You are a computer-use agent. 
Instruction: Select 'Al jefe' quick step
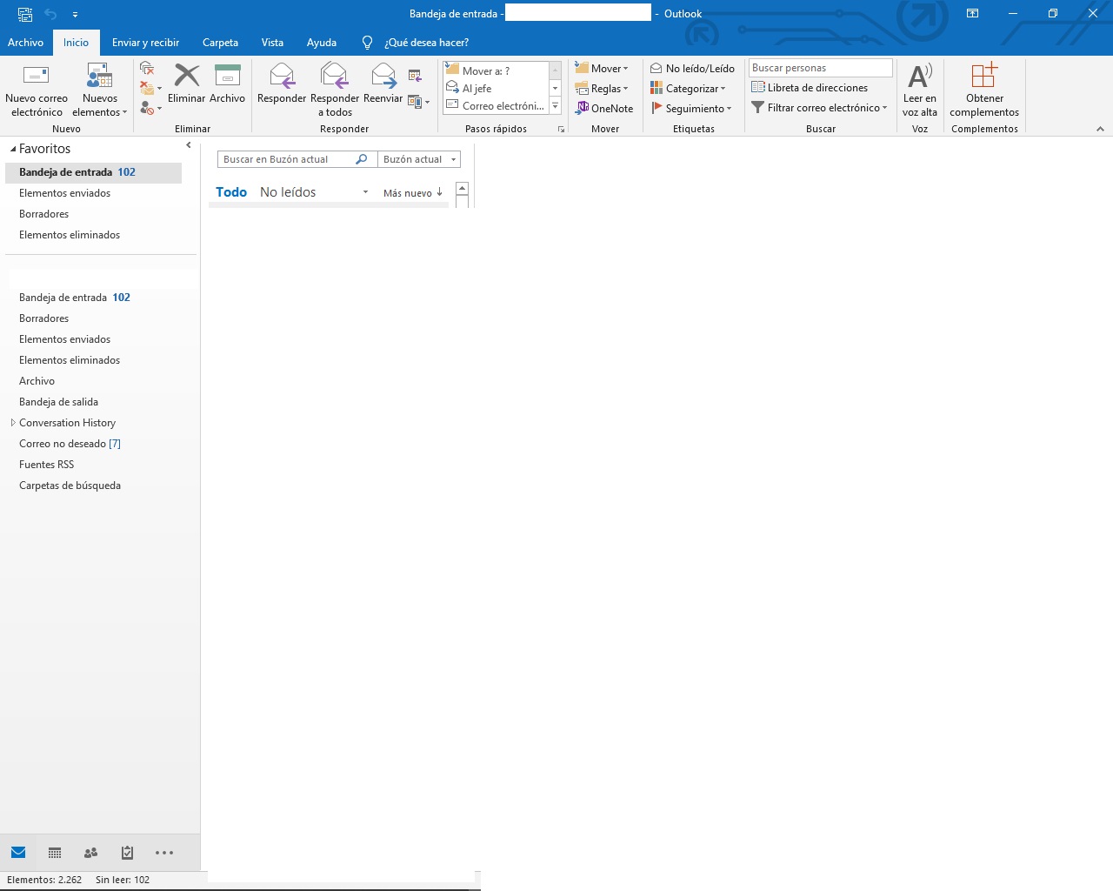coord(496,88)
